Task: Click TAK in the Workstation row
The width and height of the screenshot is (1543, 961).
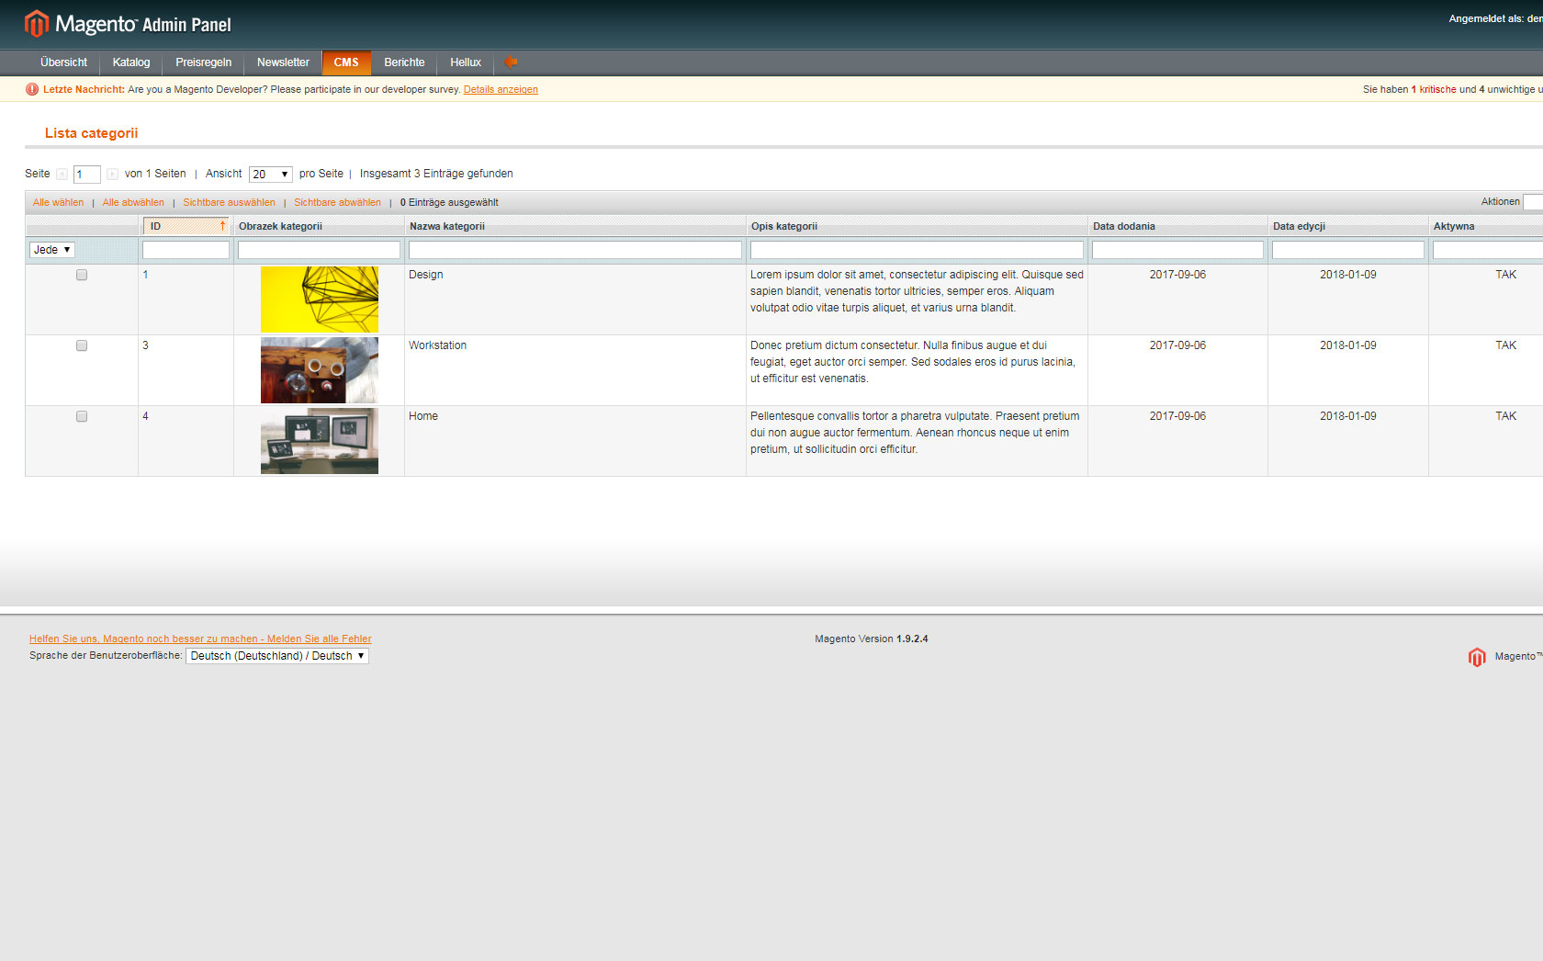Action: coord(1506,345)
